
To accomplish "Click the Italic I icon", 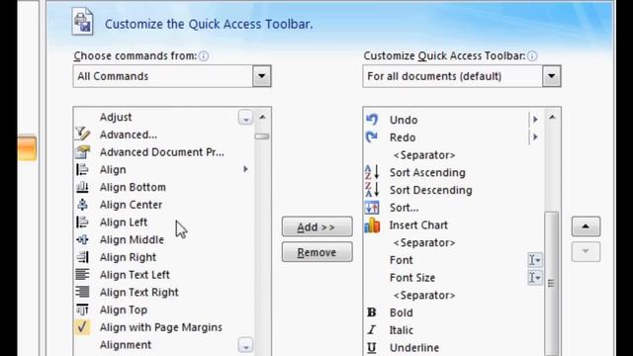I will (372, 330).
